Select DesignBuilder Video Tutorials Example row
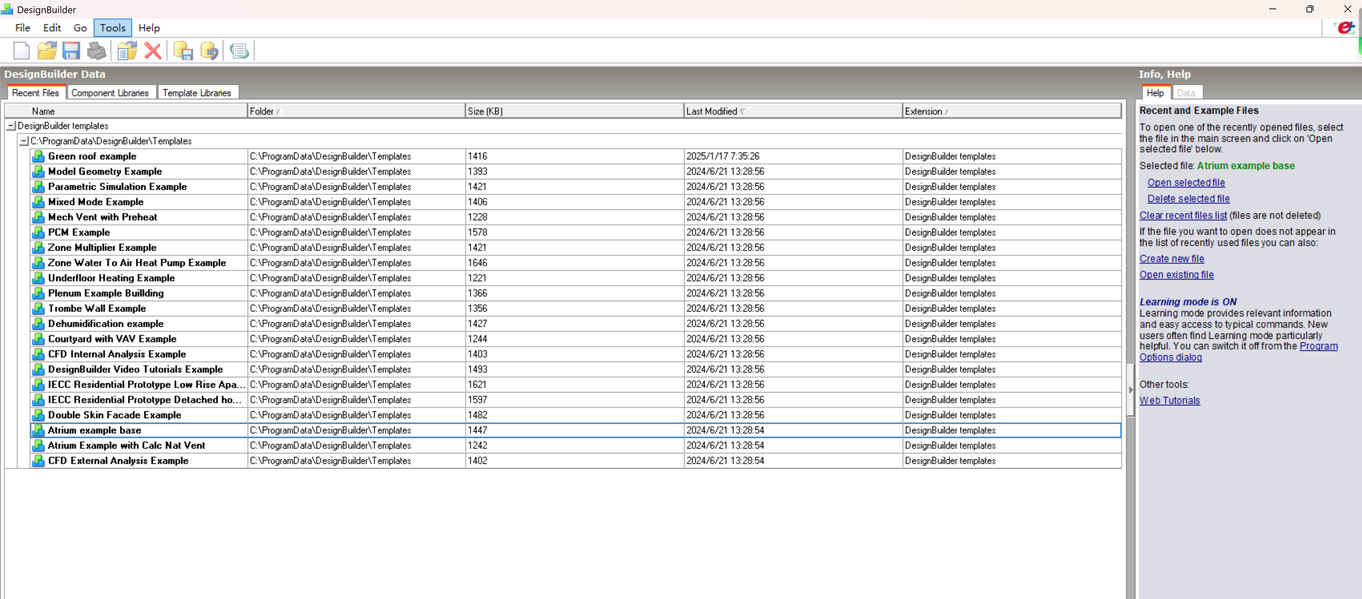Viewport: 1362px width, 599px height. coord(575,369)
